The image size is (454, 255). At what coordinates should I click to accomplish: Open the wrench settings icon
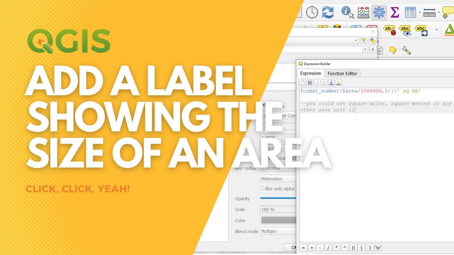[406, 51]
